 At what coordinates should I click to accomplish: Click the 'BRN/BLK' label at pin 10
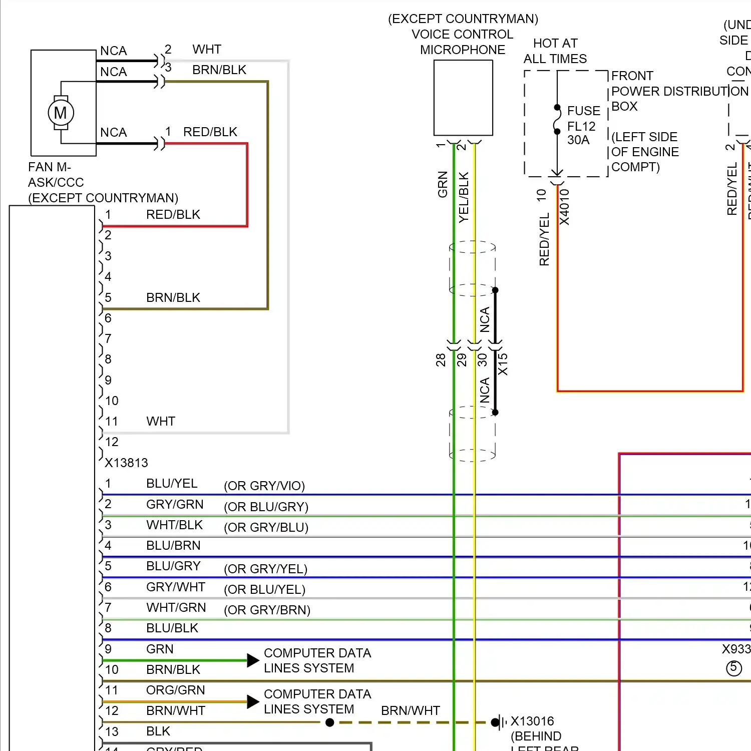[x=173, y=669]
